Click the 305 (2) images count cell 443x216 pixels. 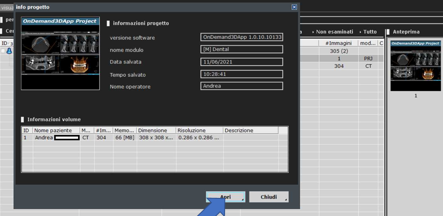(339, 51)
